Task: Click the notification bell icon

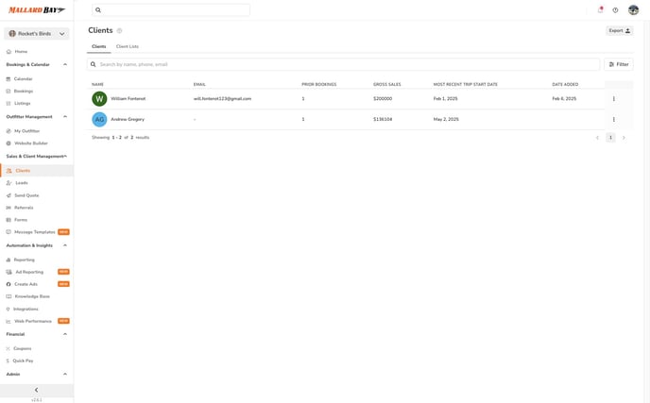Action: point(600,10)
